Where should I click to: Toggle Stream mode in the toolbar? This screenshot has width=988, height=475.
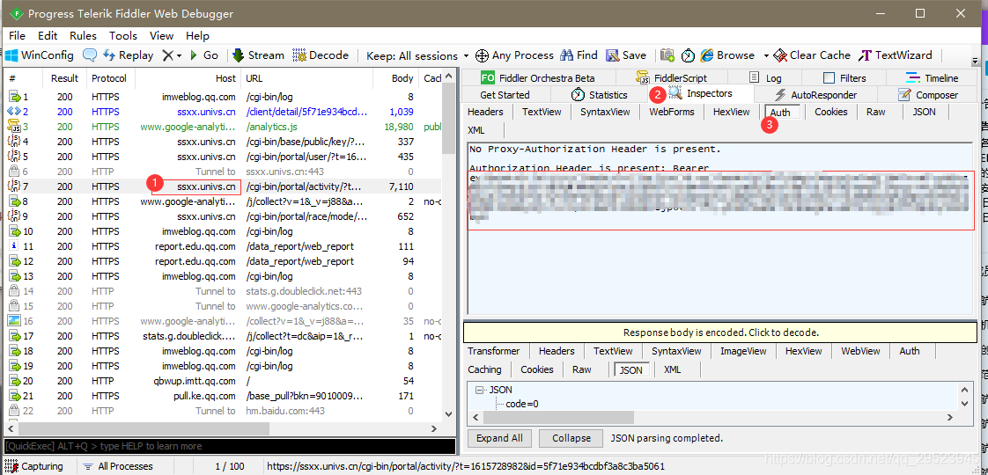(258, 55)
